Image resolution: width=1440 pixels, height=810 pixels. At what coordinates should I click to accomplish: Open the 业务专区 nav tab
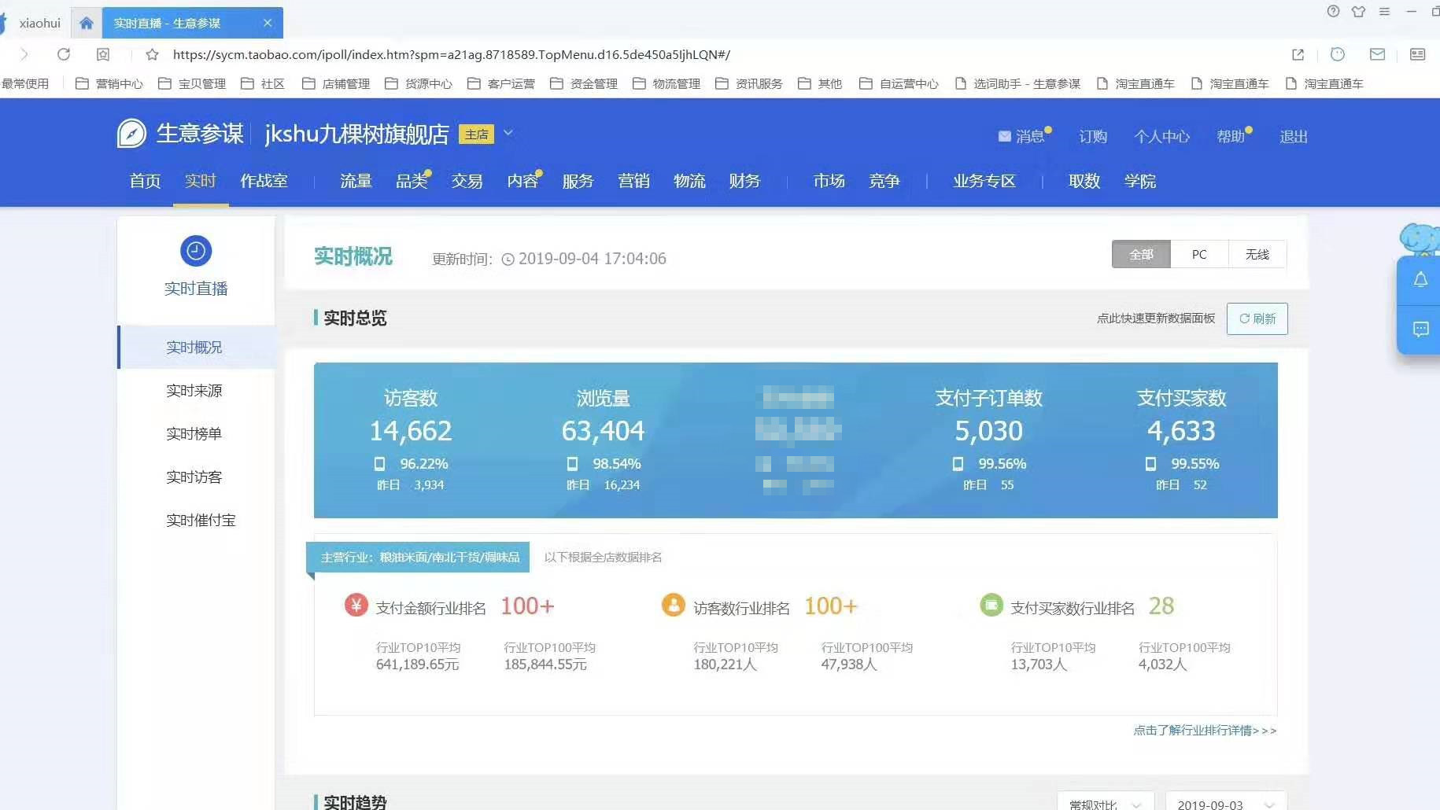click(x=984, y=181)
